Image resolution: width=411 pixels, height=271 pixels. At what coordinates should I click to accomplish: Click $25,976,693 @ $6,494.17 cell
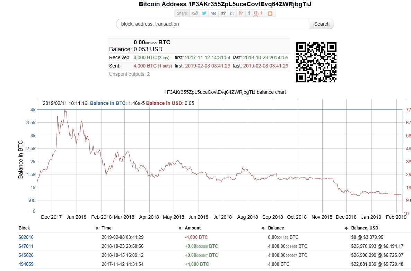[x=377, y=246]
